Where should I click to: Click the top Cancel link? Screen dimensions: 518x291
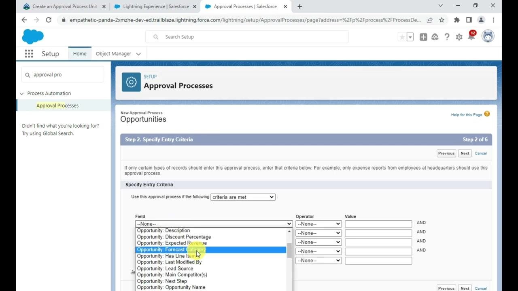click(x=481, y=153)
